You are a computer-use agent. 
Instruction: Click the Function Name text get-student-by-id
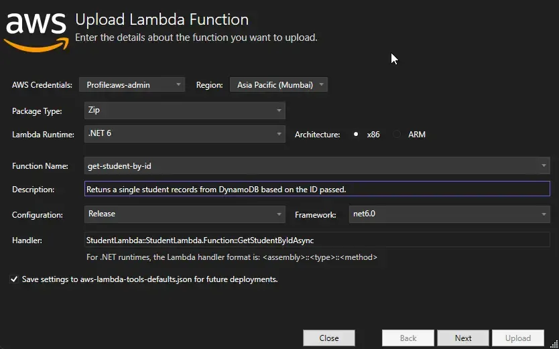point(119,166)
